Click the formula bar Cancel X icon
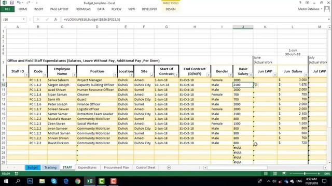Viewport: 332px width, 186px height. (38, 20)
